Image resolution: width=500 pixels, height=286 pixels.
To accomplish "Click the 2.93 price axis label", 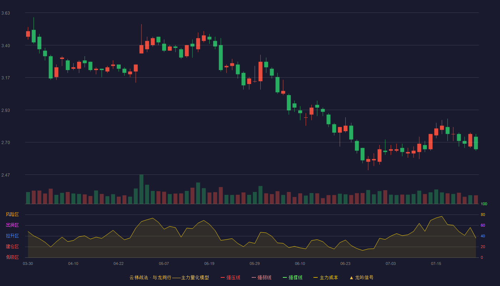I will pos(6,110).
